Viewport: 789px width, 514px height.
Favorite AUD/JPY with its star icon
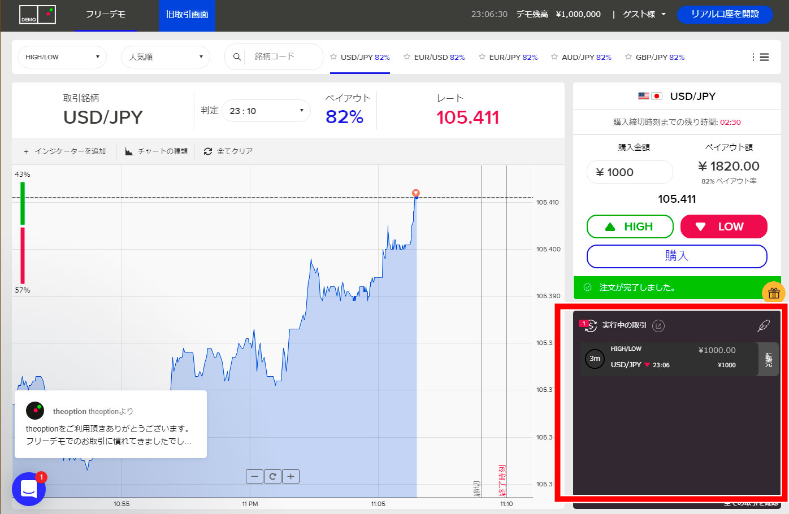click(554, 57)
